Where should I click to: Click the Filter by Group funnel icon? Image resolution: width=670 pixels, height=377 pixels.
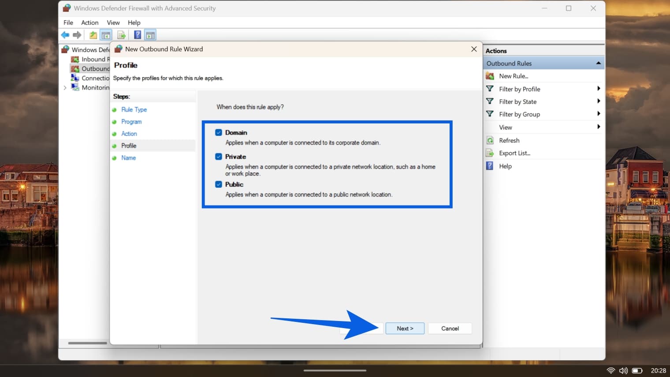coord(490,114)
